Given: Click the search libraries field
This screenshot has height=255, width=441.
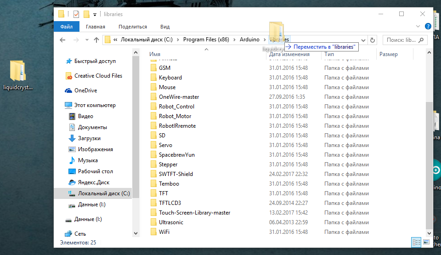Looking at the screenshot, I should [x=405, y=40].
